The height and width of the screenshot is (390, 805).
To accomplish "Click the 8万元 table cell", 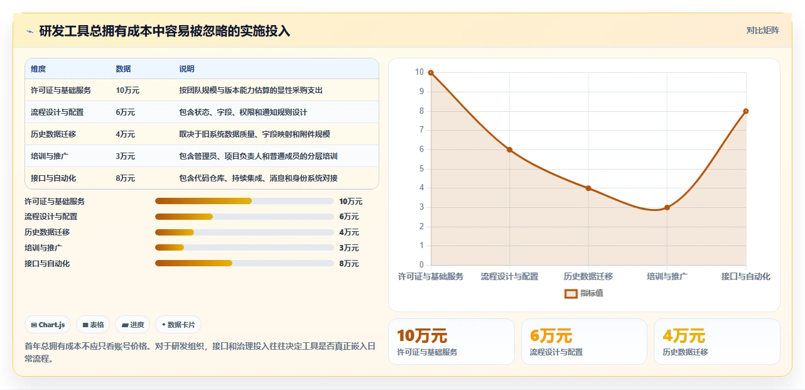I will tap(126, 178).
